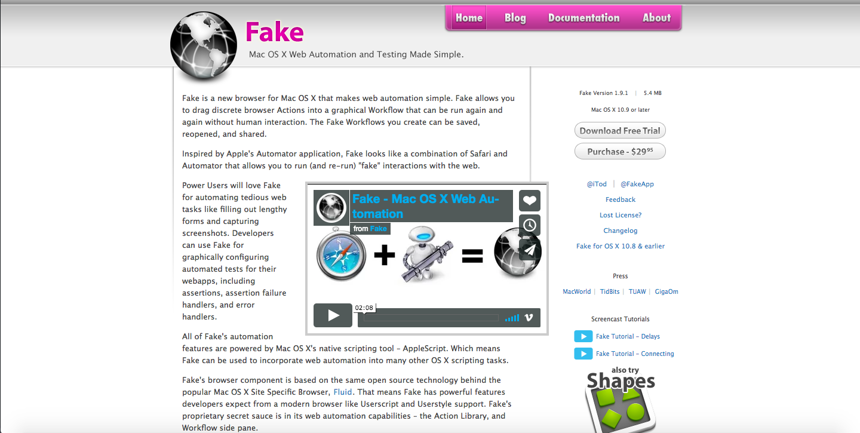Image resolution: width=860 pixels, height=433 pixels.
Task: Share video using paper plane icon
Action: tap(530, 250)
